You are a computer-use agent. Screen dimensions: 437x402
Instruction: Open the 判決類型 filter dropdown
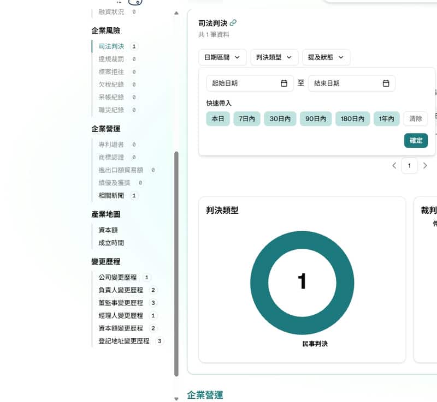click(274, 57)
